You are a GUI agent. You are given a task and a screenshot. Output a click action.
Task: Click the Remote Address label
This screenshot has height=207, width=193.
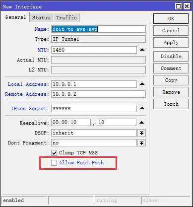coord(27,94)
